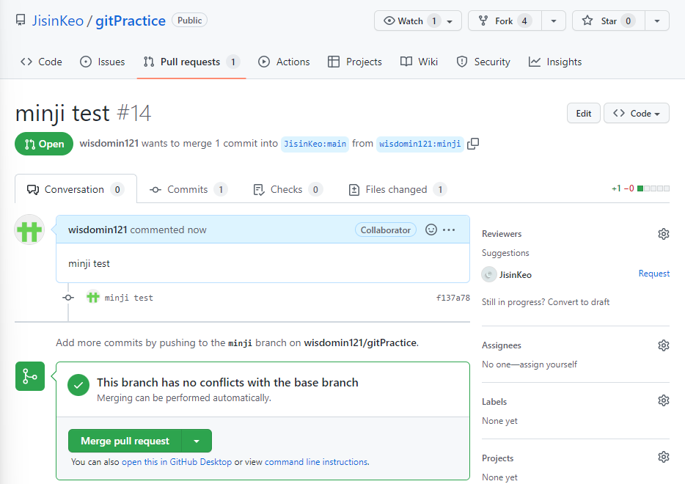Copy the head branch name icon
This screenshot has height=484, width=685.
473,144
